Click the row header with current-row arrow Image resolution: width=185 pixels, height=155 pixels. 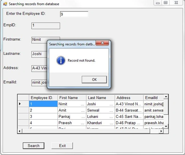click(x=23, y=104)
